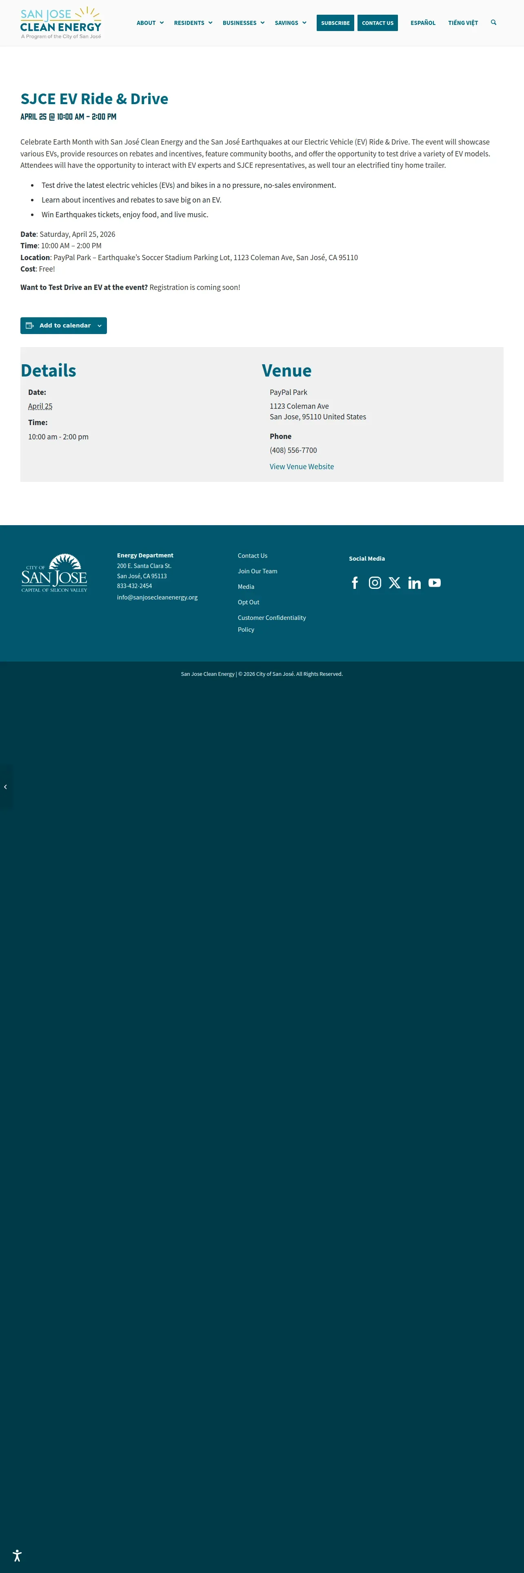The image size is (524, 1573).
Task: Visit the Facebook social media page
Action: coord(355,583)
